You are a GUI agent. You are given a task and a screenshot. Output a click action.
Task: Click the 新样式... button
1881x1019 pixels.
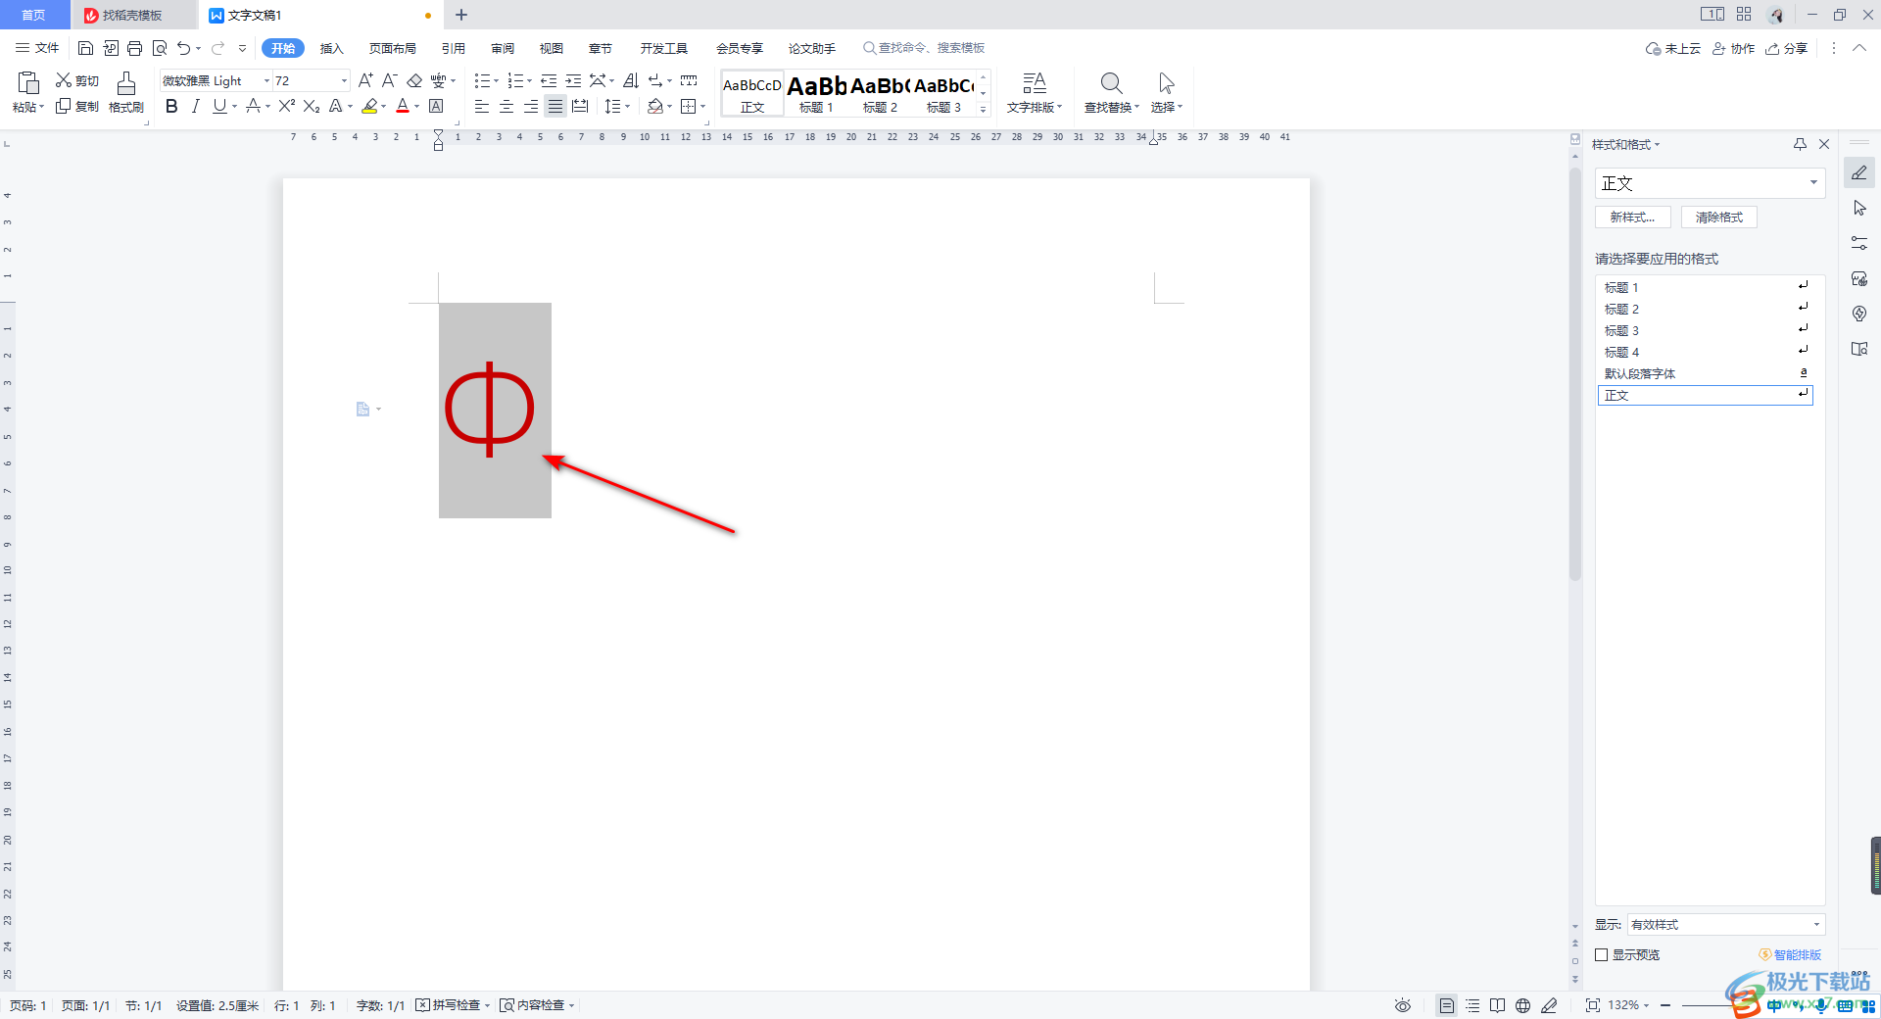click(1633, 217)
